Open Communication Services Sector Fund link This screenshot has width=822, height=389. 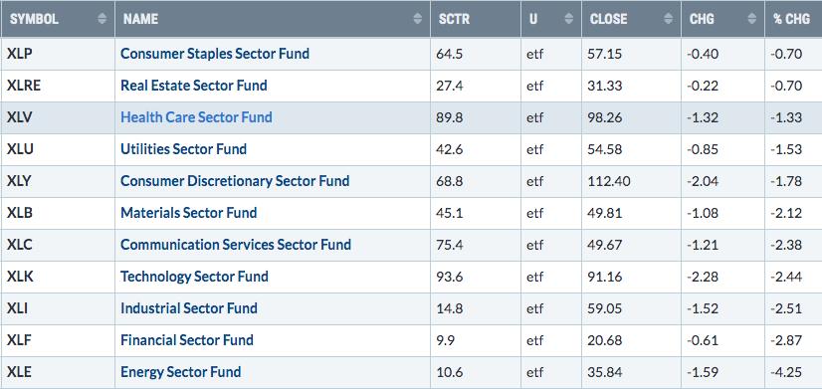[x=236, y=245]
